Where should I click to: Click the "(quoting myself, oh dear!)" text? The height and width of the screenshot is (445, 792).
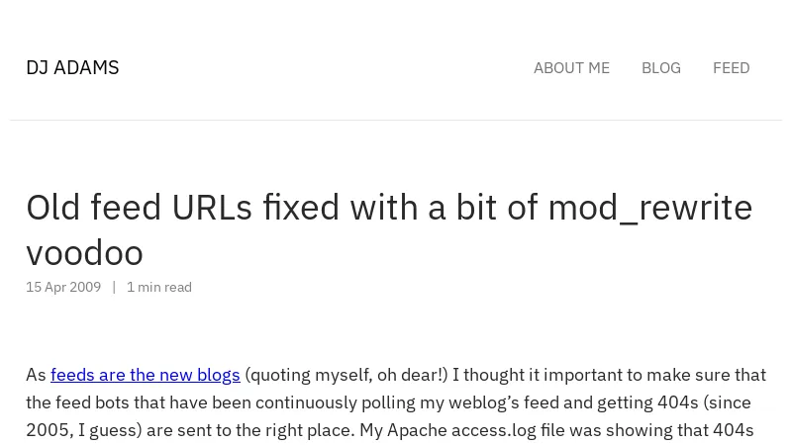pos(346,375)
